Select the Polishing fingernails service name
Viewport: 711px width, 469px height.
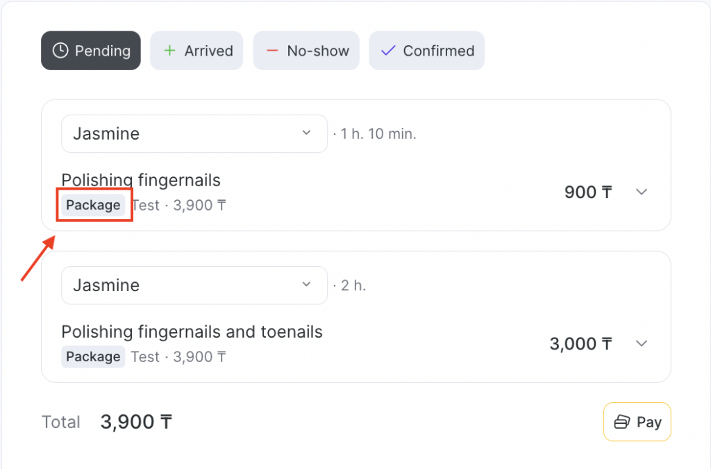point(141,181)
